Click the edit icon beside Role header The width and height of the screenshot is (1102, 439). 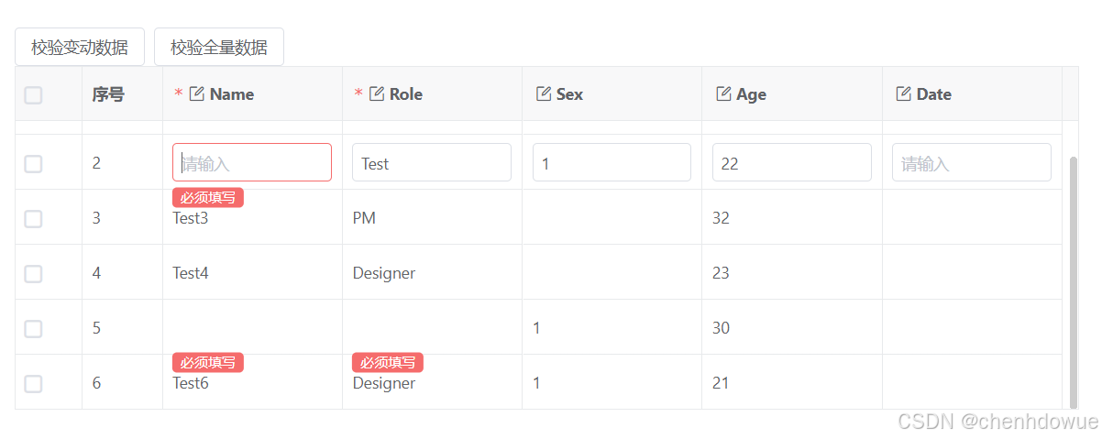pos(376,94)
